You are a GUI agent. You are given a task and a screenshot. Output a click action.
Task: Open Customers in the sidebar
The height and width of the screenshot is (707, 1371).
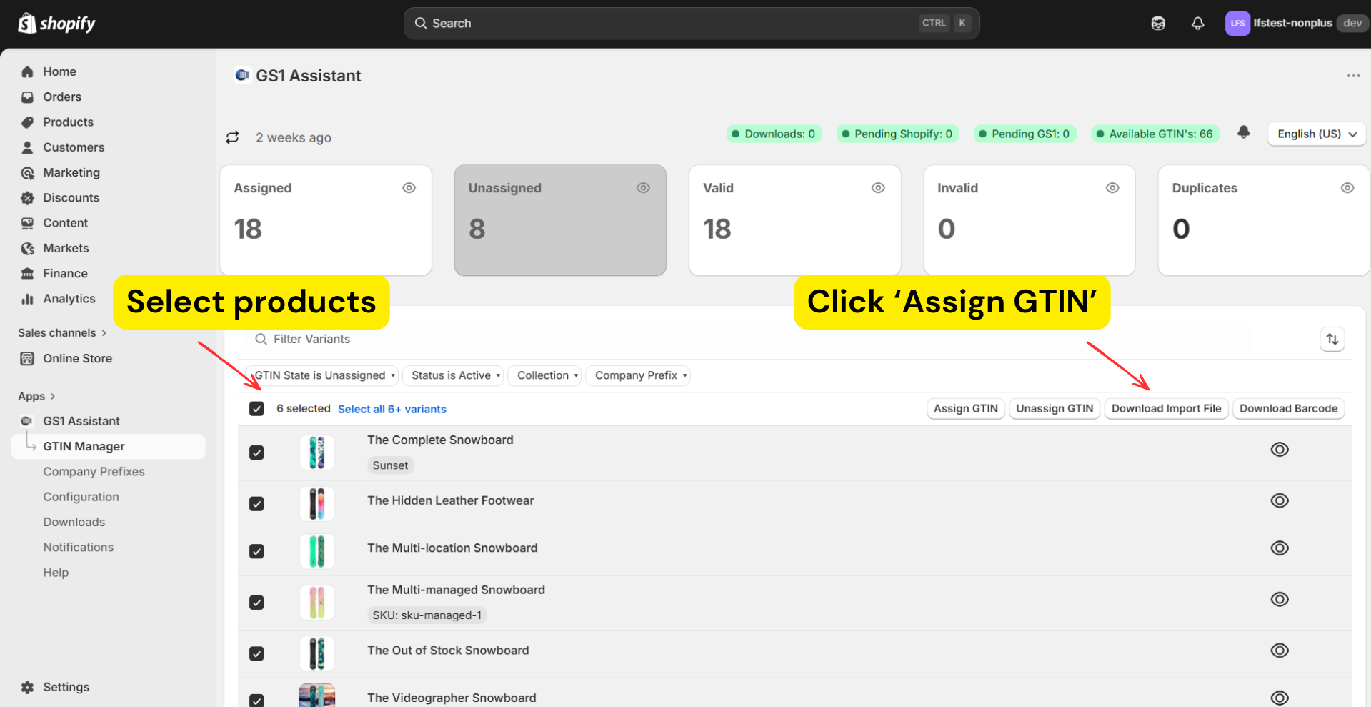click(74, 147)
